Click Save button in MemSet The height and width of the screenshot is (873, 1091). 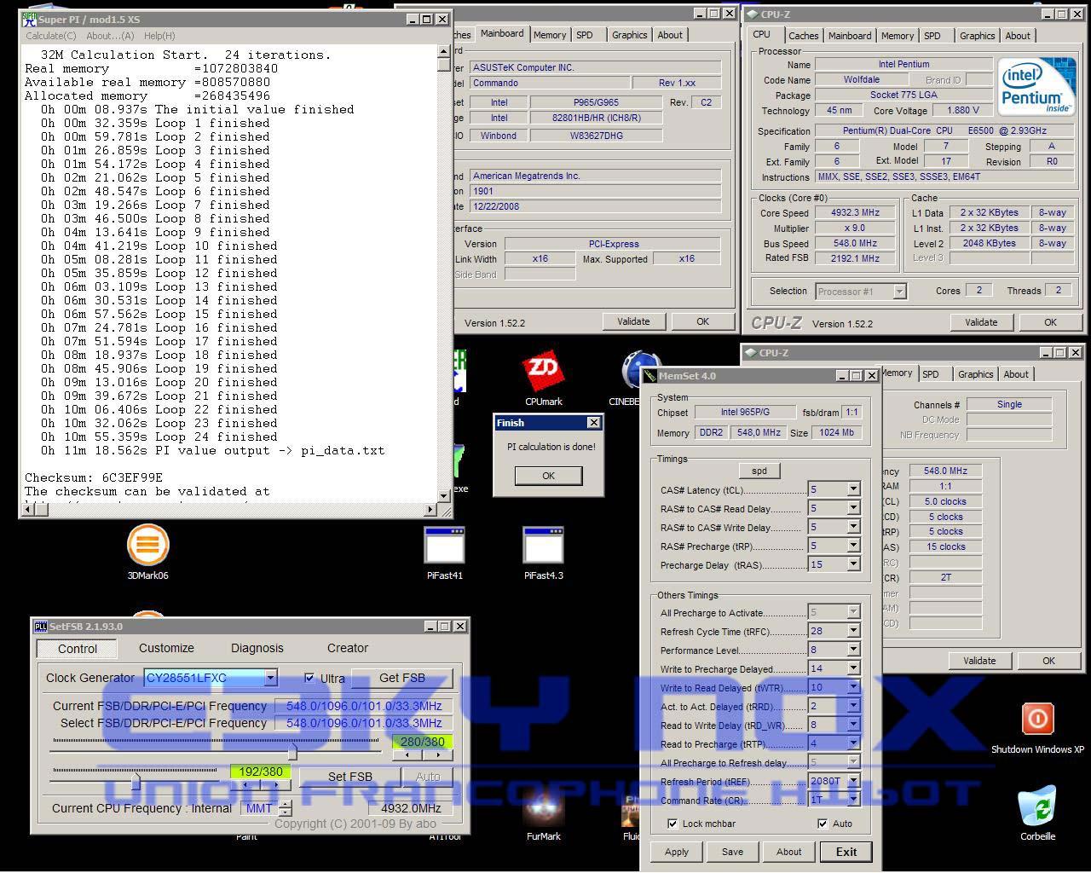(x=732, y=852)
